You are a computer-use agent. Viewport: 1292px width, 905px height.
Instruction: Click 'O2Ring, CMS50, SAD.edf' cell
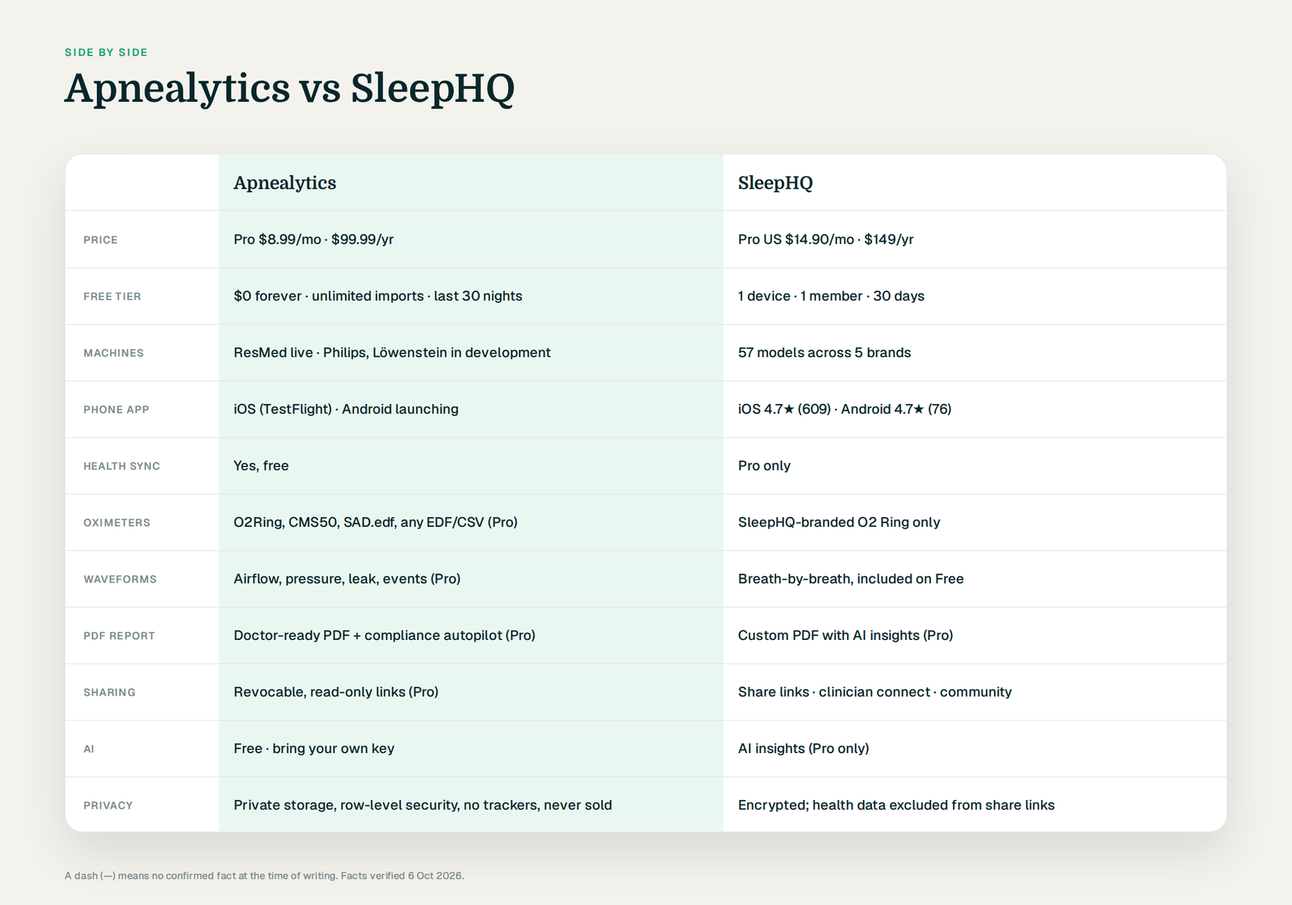point(375,522)
